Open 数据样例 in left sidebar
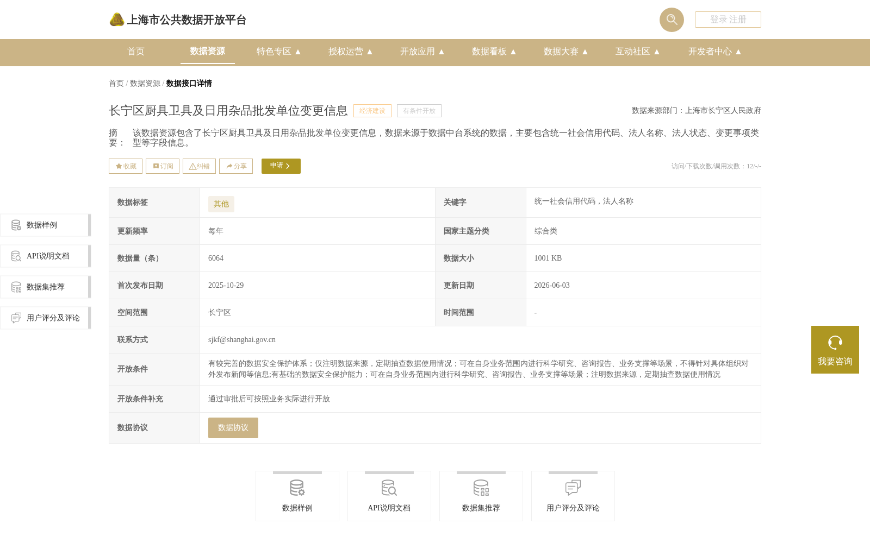The width and height of the screenshot is (870, 543). [x=46, y=225]
